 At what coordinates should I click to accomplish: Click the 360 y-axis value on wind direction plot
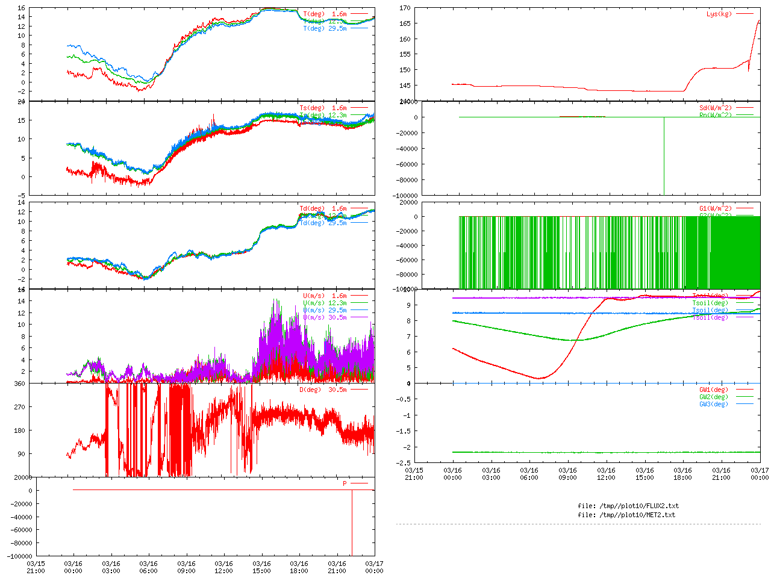[x=19, y=384]
